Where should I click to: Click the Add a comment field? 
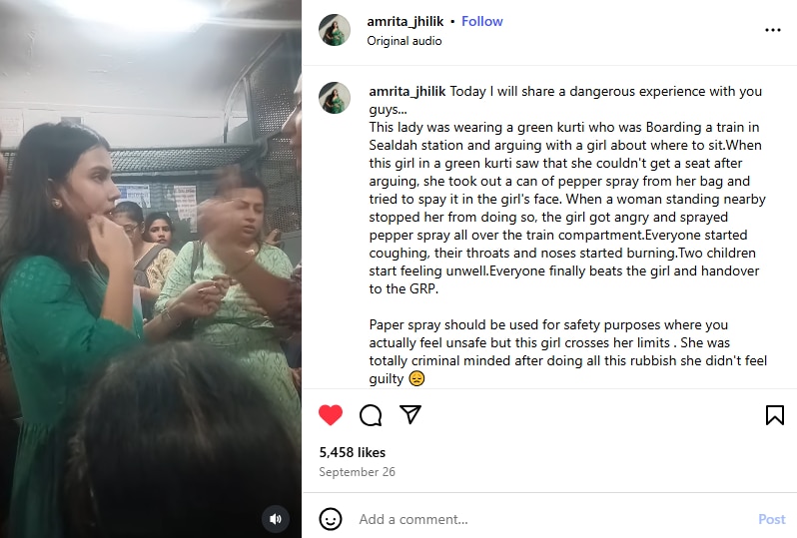[554, 519]
